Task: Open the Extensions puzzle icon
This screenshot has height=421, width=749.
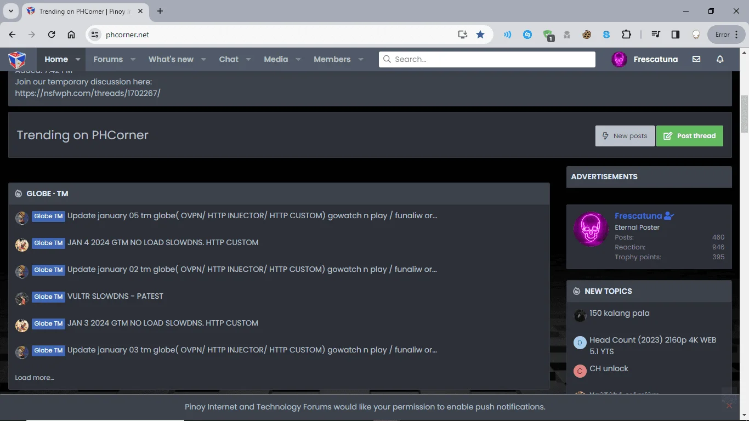Action: 626,35
